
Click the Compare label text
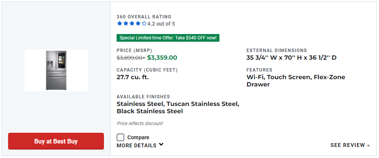(138, 137)
